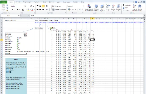Click the Merge & Center button
This screenshot has height=94, width=146.
(58, 10)
